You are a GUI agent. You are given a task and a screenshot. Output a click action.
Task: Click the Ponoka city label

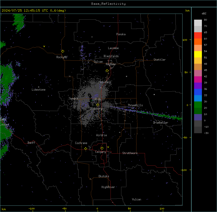click(x=121, y=34)
